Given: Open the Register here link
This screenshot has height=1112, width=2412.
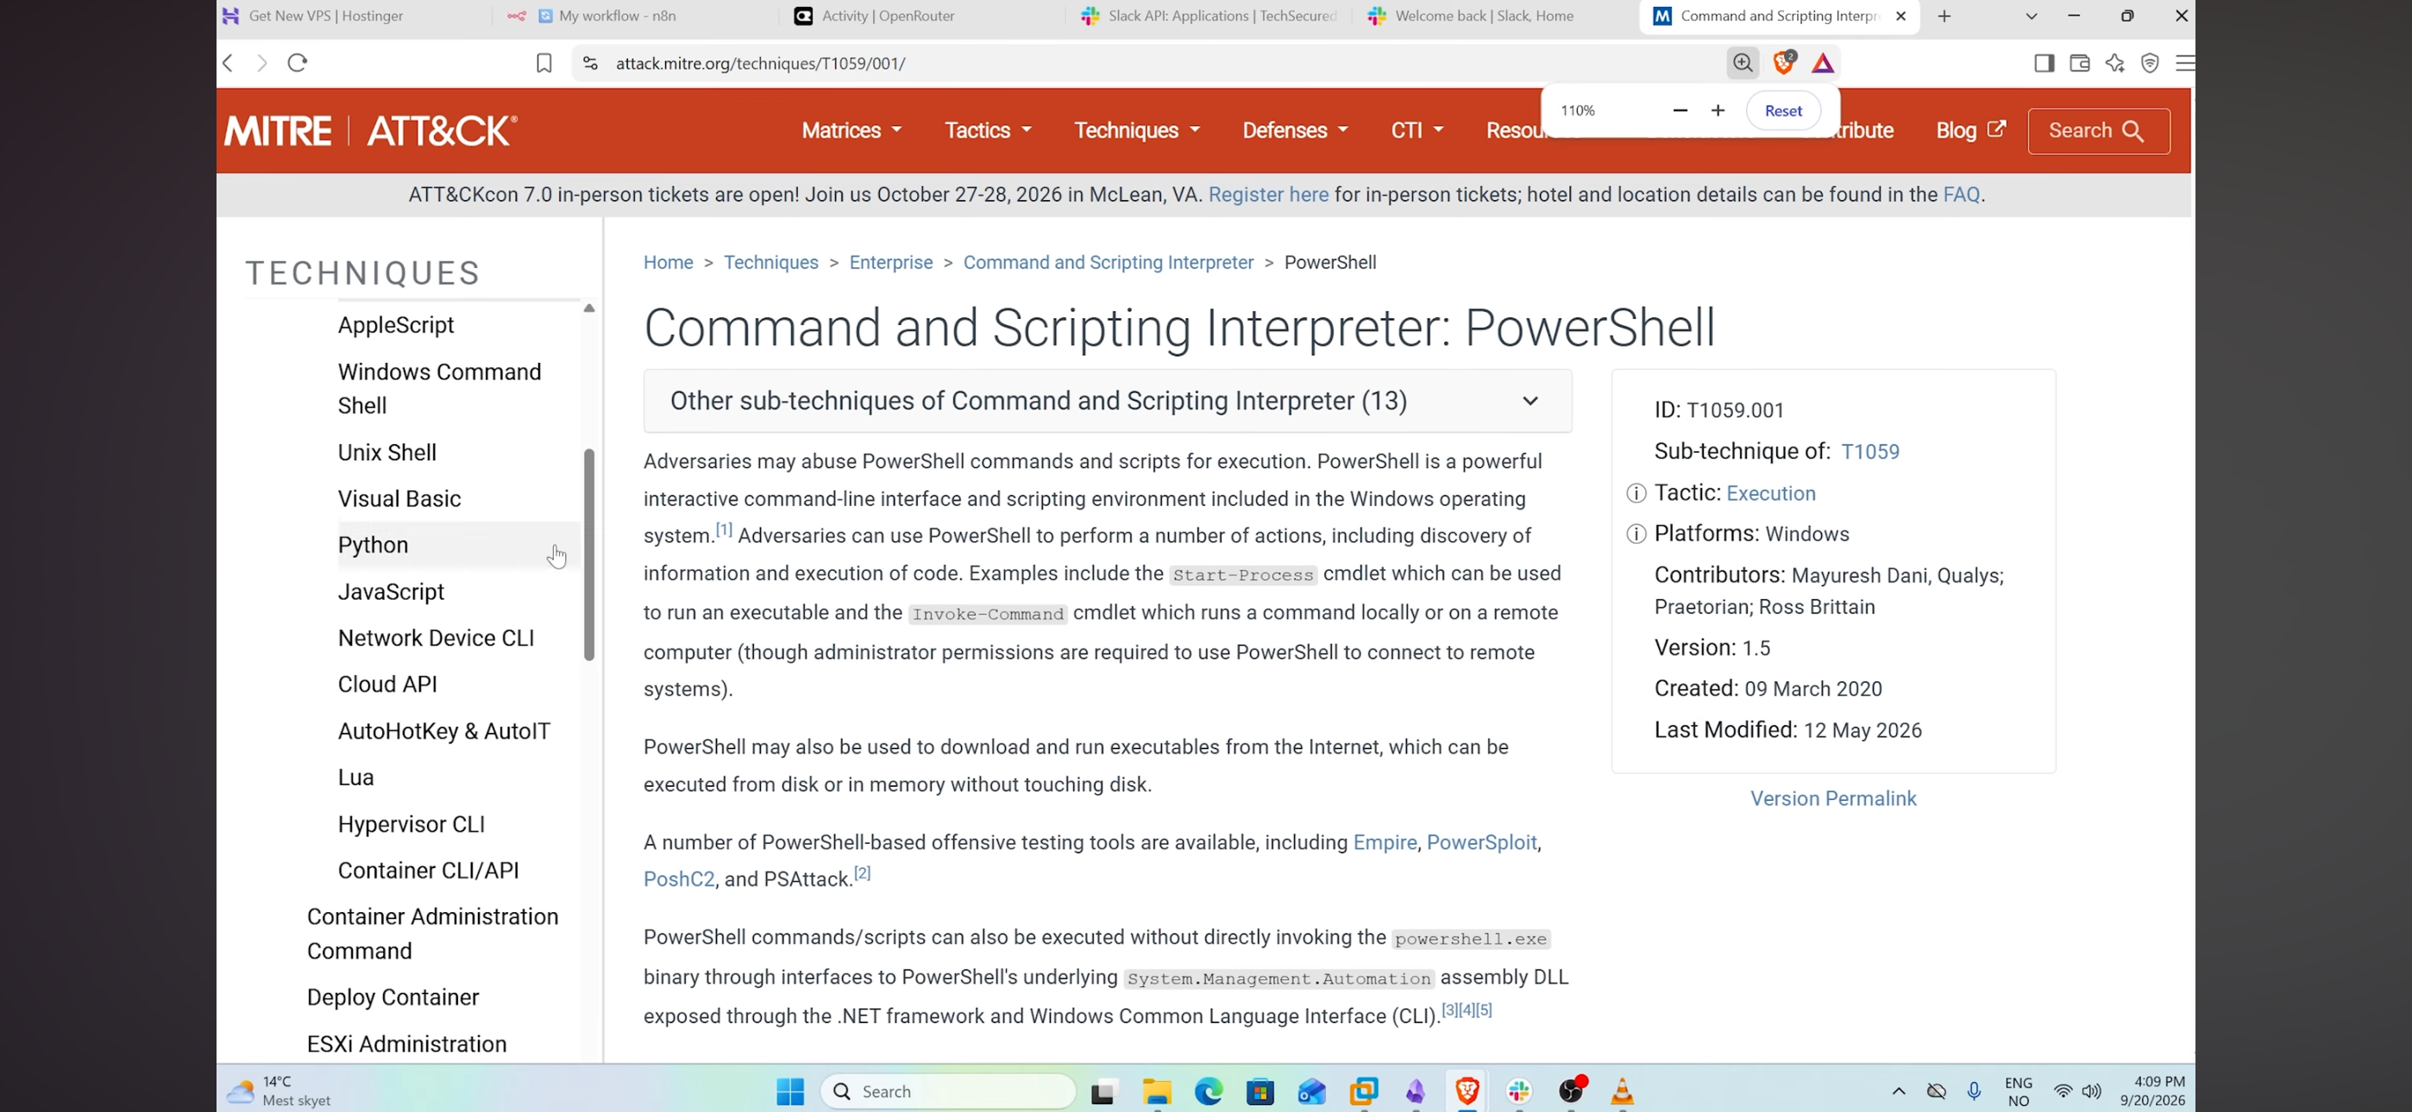Looking at the screenshot, I should coord(1268,195).
